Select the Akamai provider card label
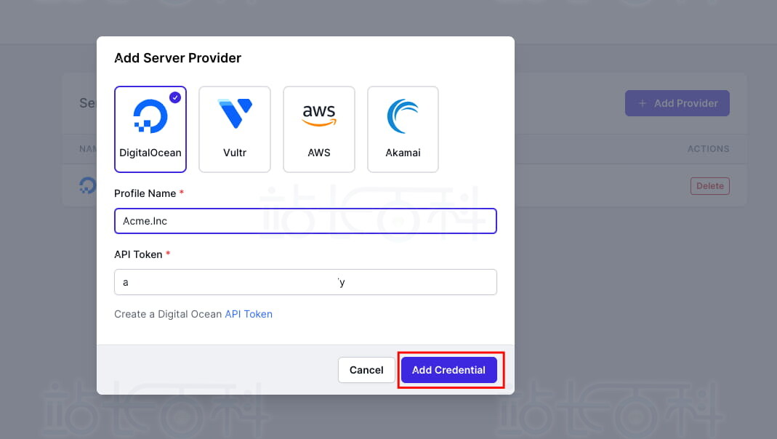This screenshot has width=777, height=439. 403,153
